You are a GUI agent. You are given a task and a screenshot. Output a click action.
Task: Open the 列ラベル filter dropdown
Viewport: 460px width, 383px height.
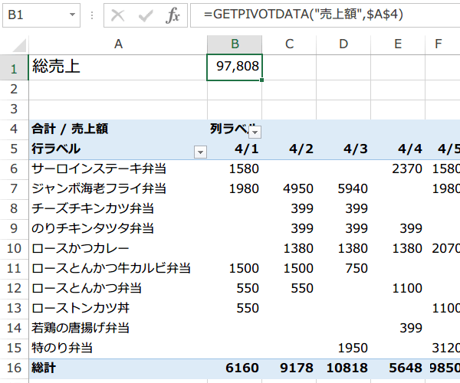pyautogui.click(x=255, y=133)
